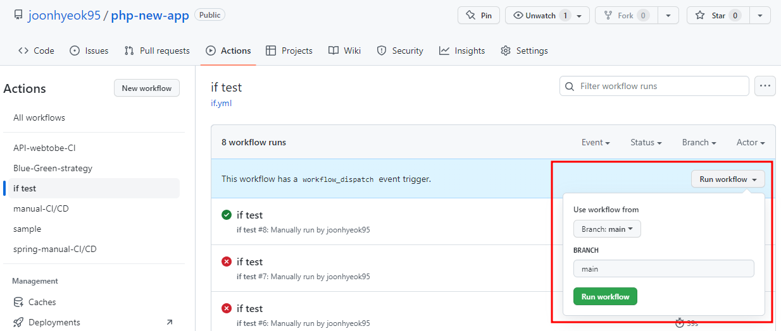Click the green Run workflow button
This screenshot has height=331, width=781.
tap(605, 296)
